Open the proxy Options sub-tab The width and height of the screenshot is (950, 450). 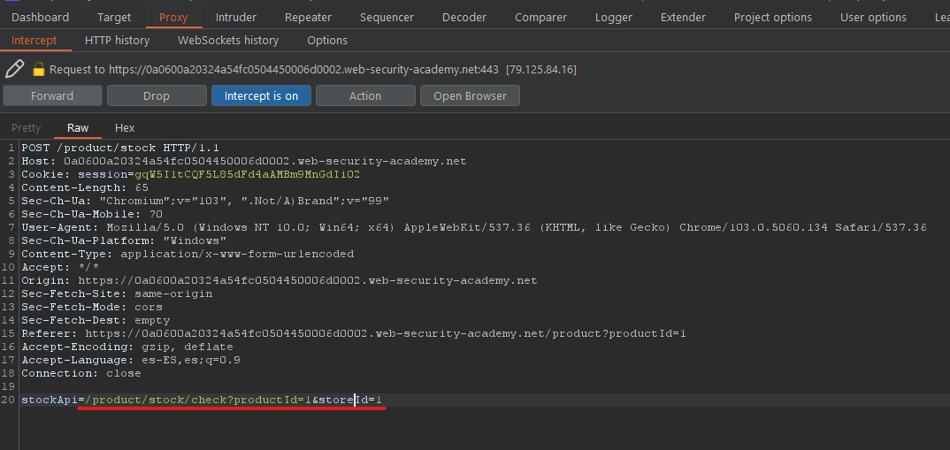pos(327,41)
